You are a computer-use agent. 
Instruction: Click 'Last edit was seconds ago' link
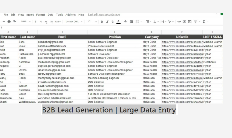point(104,15)
